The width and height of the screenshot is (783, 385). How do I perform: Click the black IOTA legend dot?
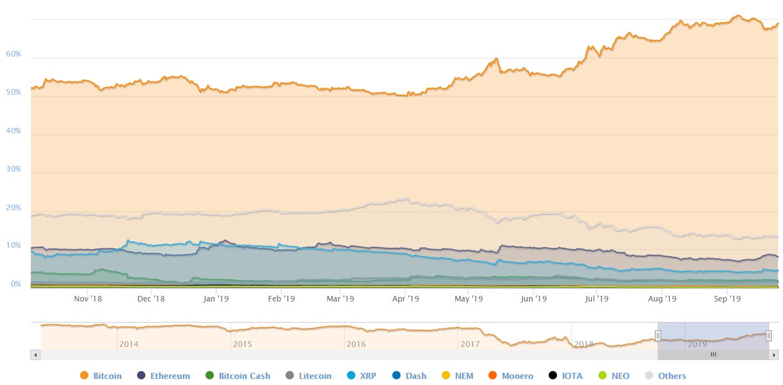coord(553,376)
